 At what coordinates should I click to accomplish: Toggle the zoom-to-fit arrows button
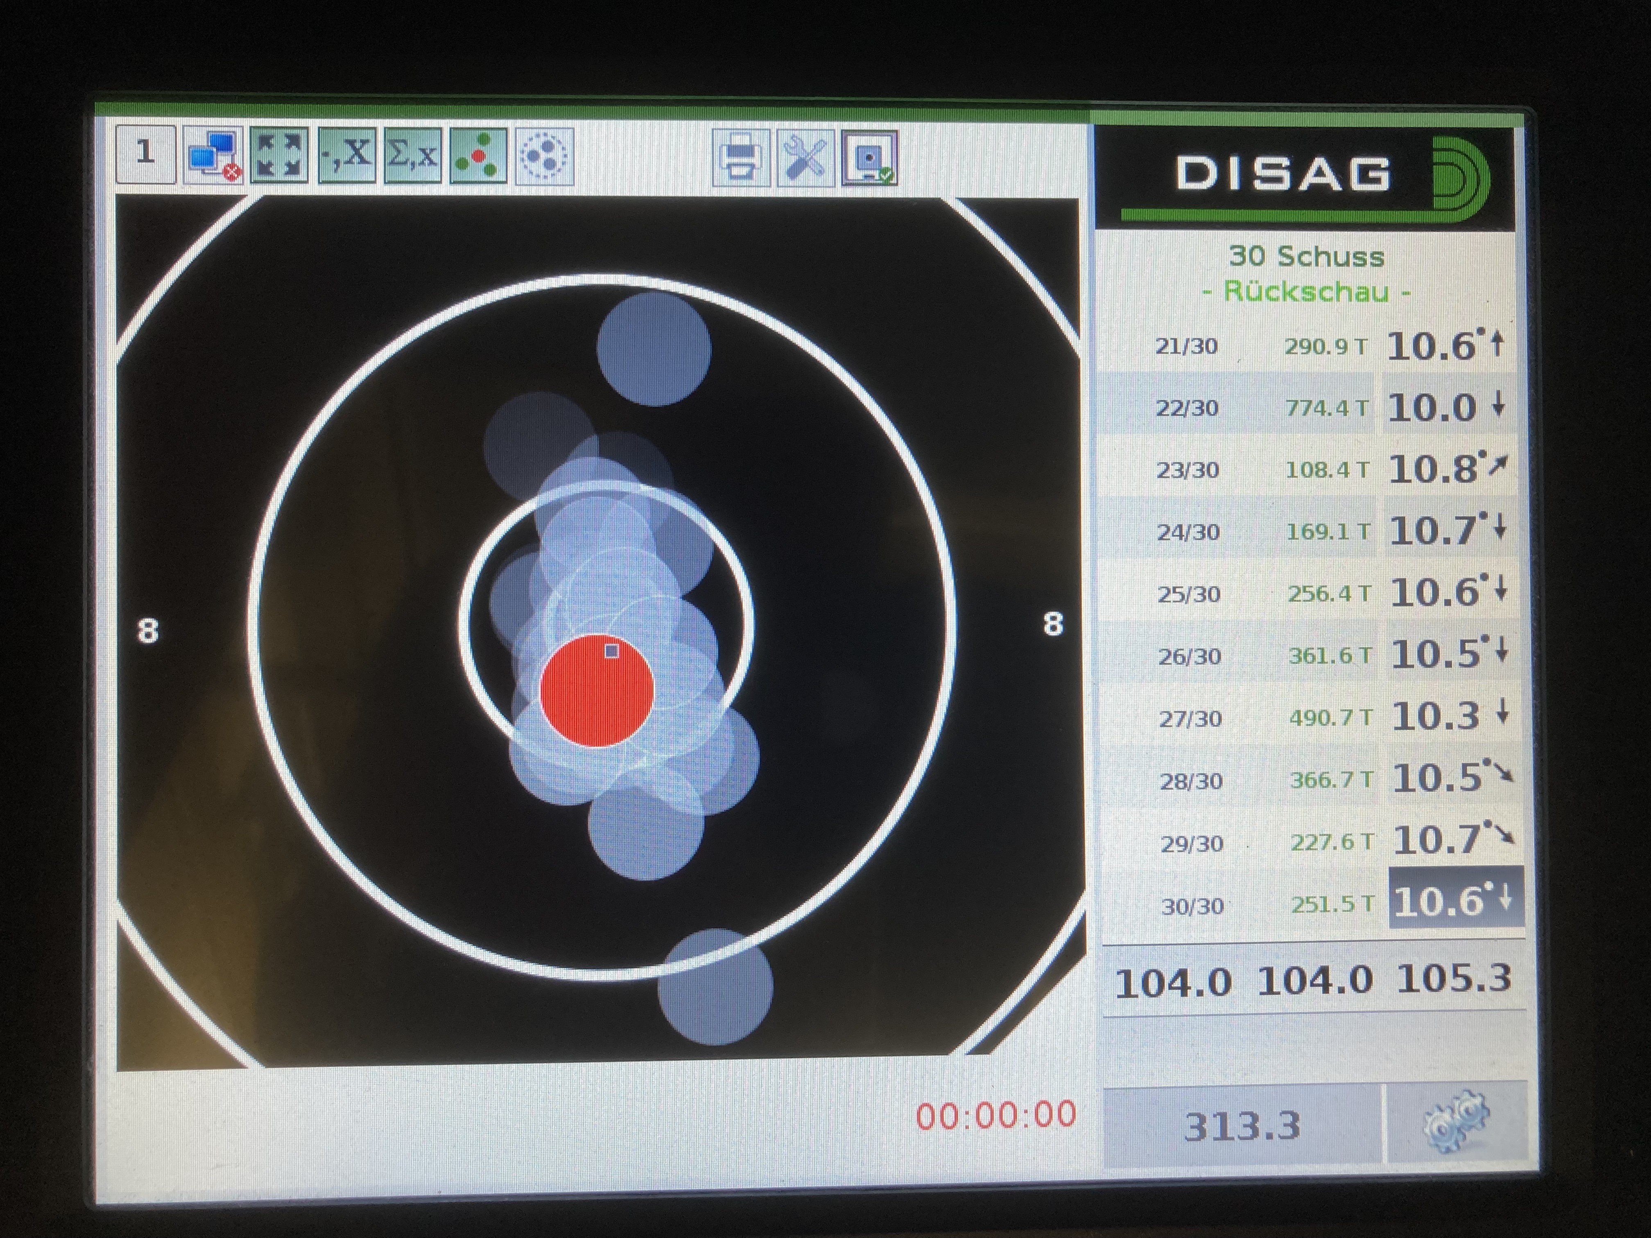coord(279,155)
